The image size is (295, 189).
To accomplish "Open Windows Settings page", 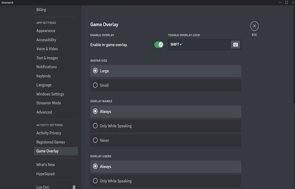I will [x=50, y=94].
